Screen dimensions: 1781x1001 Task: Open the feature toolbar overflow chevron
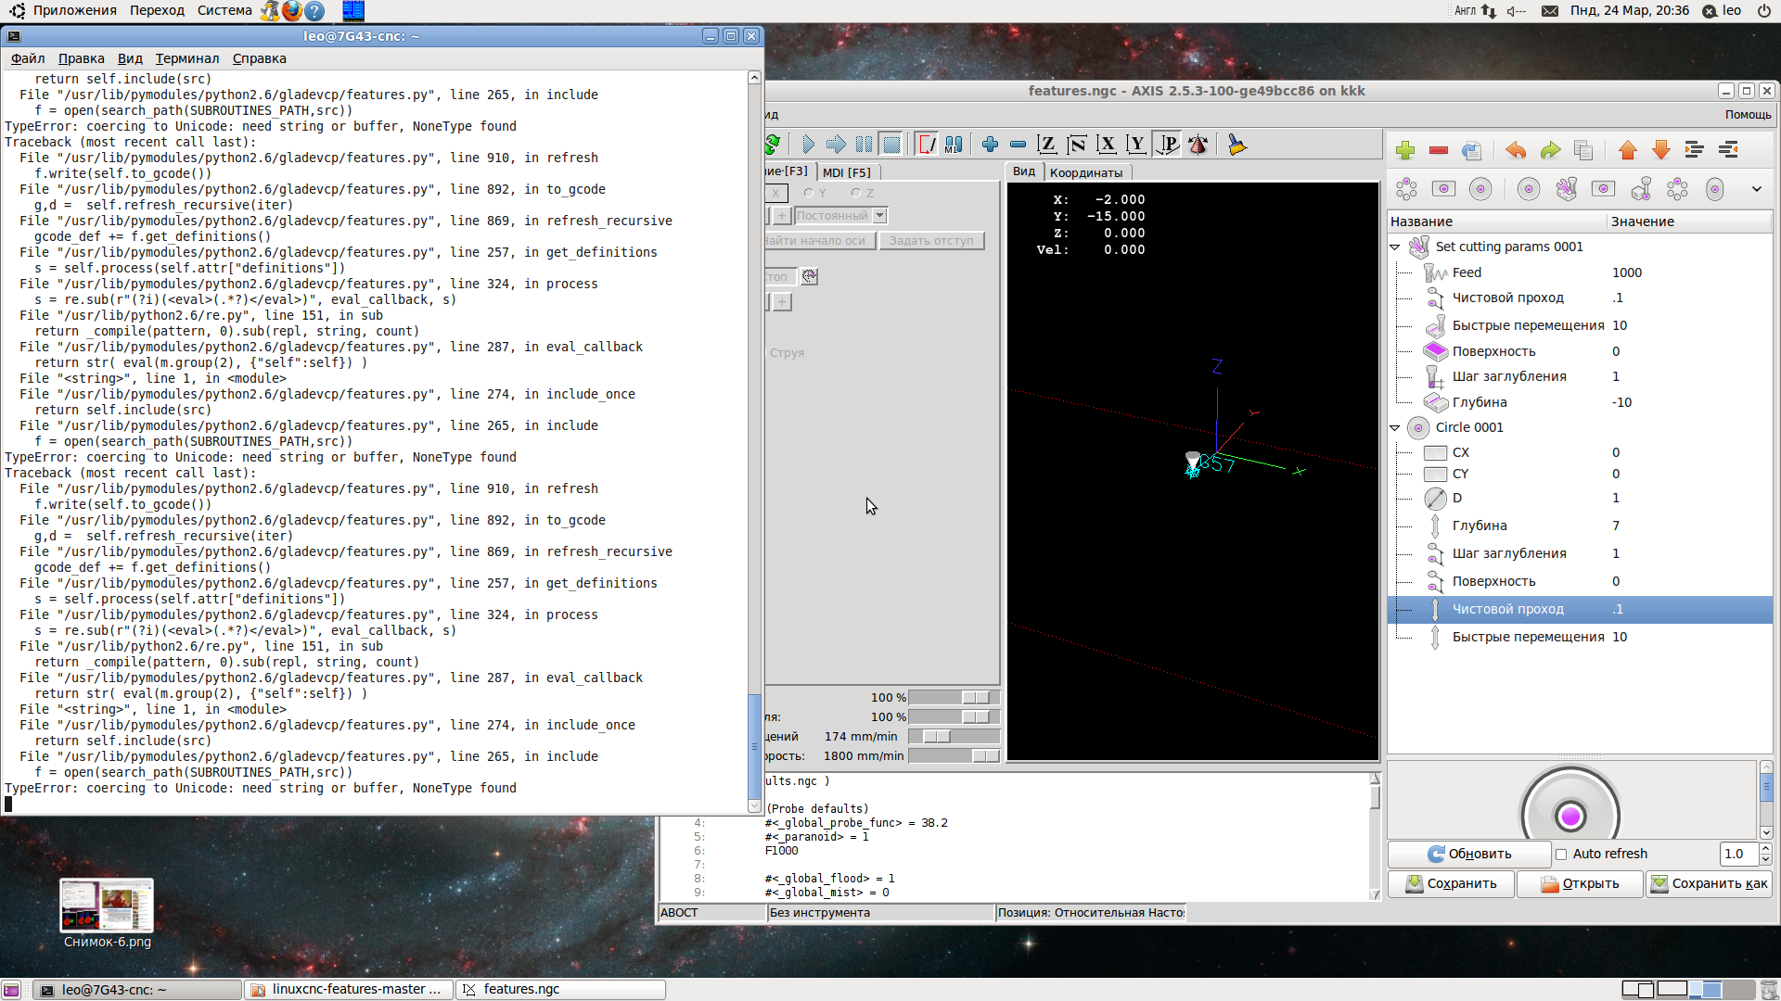(x=1757, y=189)
